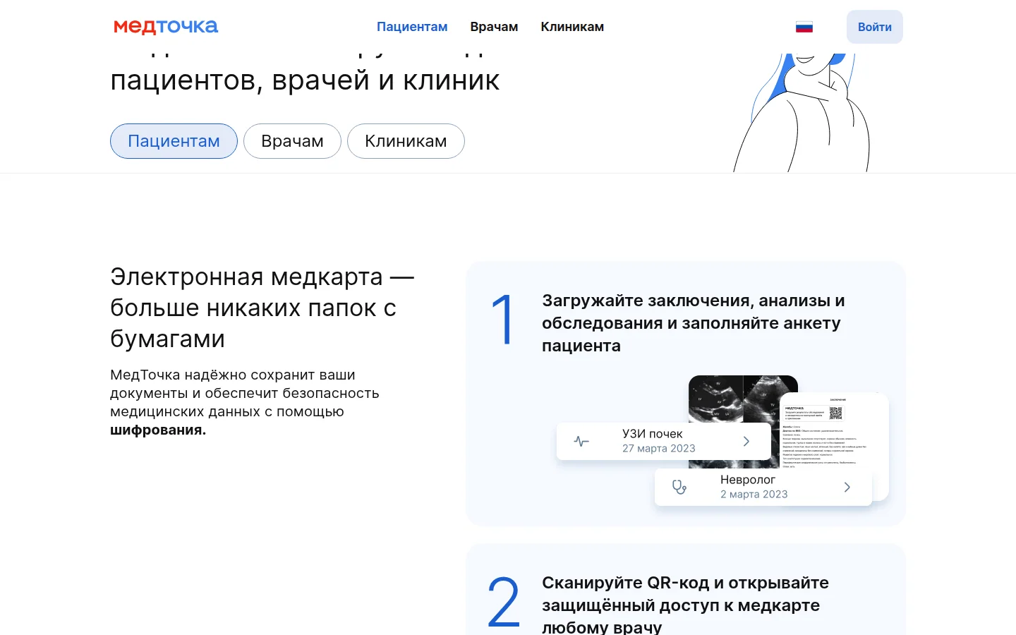This screenshot has width=1016, height=635.
Task: Click step 1 text Загружайте заключения
Action: point(694,323)
